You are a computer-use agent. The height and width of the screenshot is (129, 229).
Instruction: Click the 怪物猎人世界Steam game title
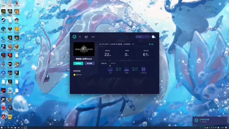(x=84, y=59)
